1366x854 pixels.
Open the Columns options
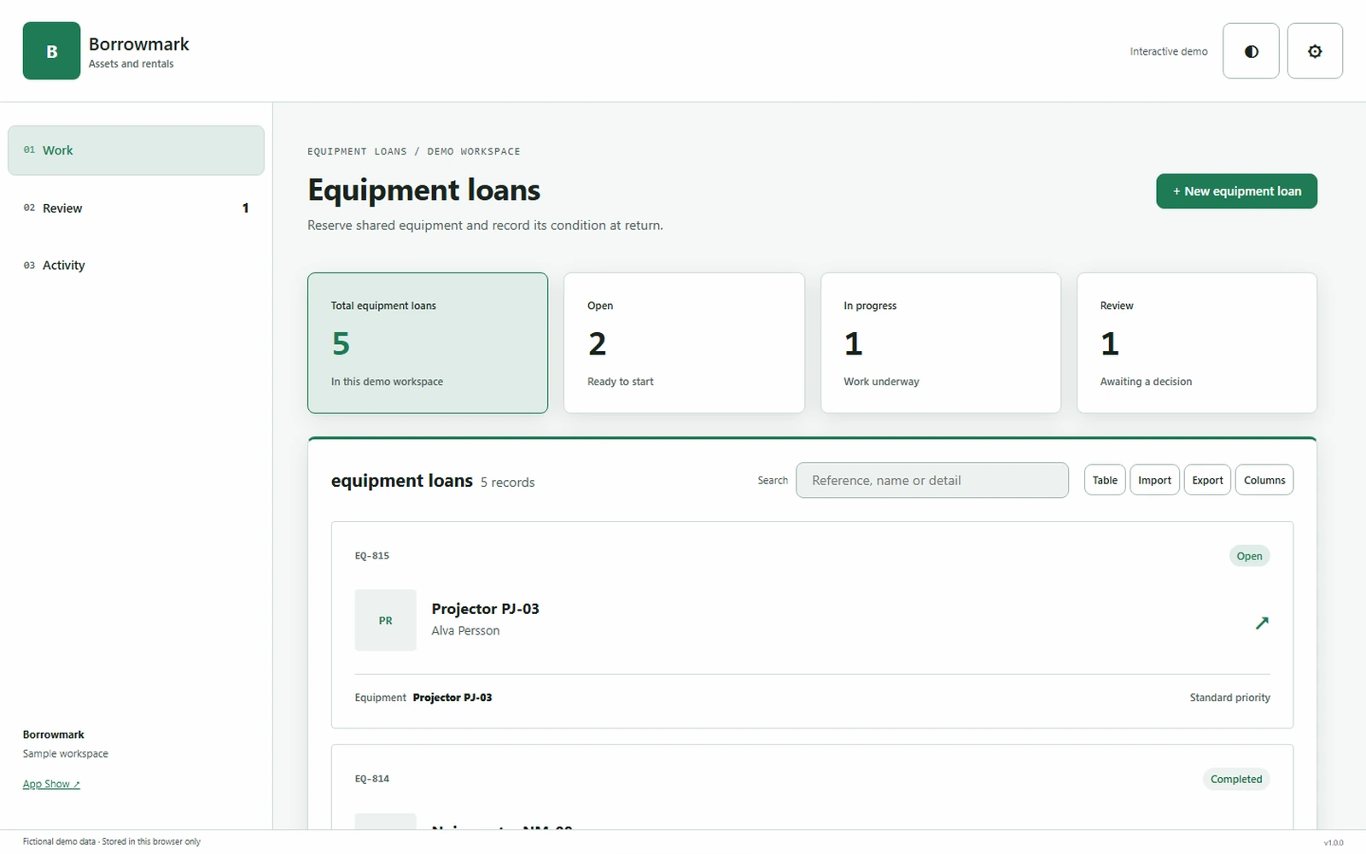(1264, 480)
